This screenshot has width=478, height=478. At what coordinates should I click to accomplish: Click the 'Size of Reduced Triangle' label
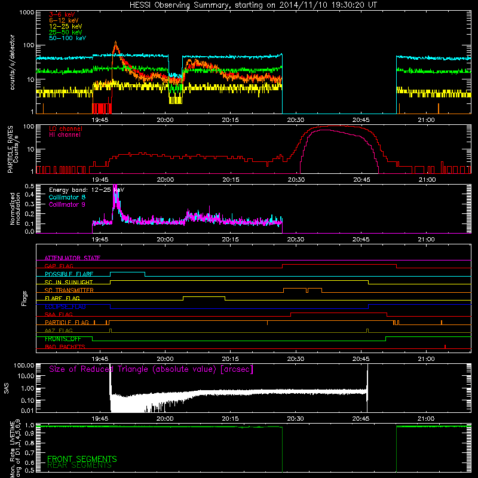point(151,369)
